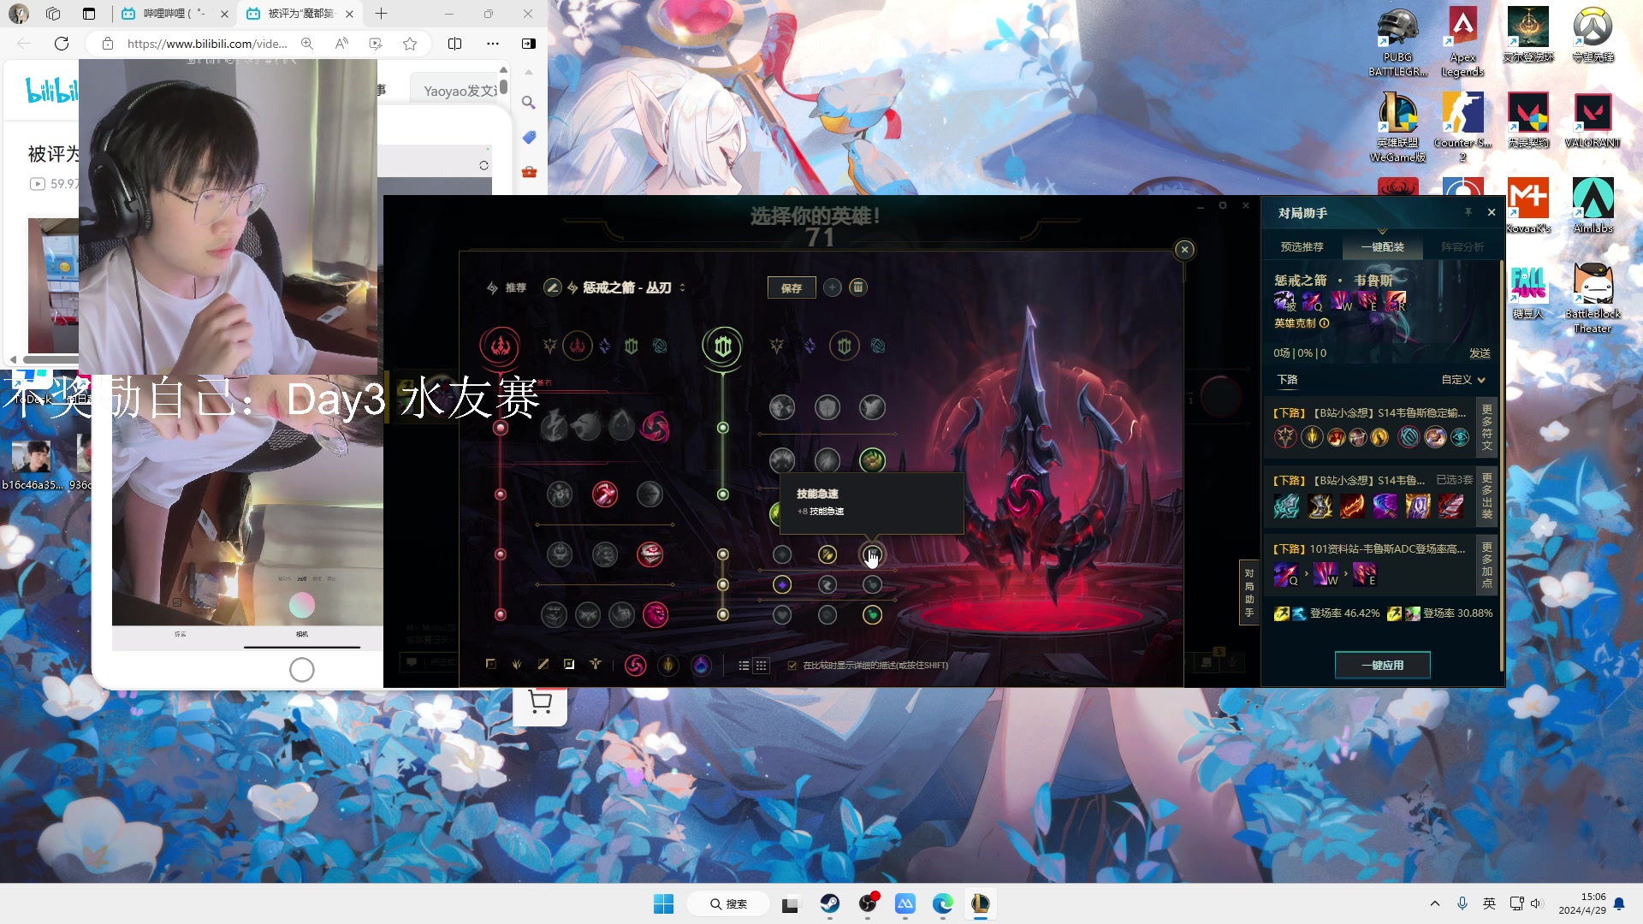Save the rune page with 保存 button

coord(792,288)
